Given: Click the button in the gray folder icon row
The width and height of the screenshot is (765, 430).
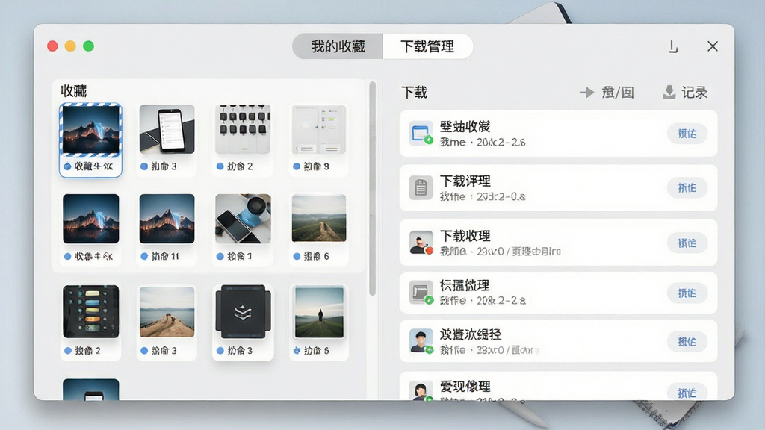Looking at the screenshot, I should pyautogui.click(x=687, y=293).
